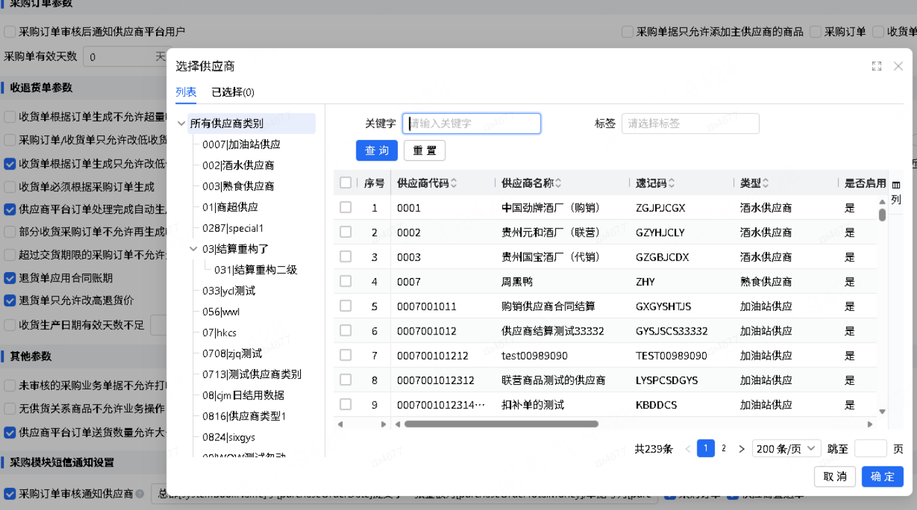Check the row for 扣补单的测试
The image size is (917, 510).
346,405
